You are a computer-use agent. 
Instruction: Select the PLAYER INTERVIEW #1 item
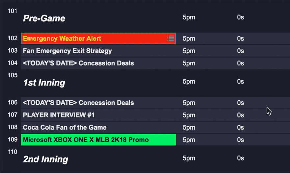59,115
